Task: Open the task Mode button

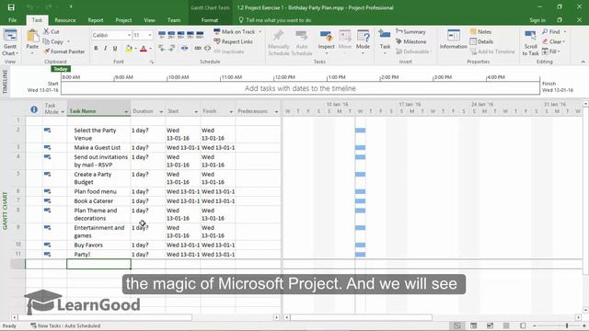Action: [x=363, y=42]
